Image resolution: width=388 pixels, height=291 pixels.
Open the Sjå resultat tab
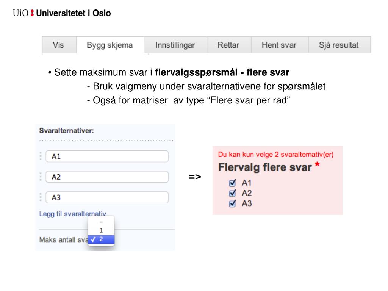point(339,45)
